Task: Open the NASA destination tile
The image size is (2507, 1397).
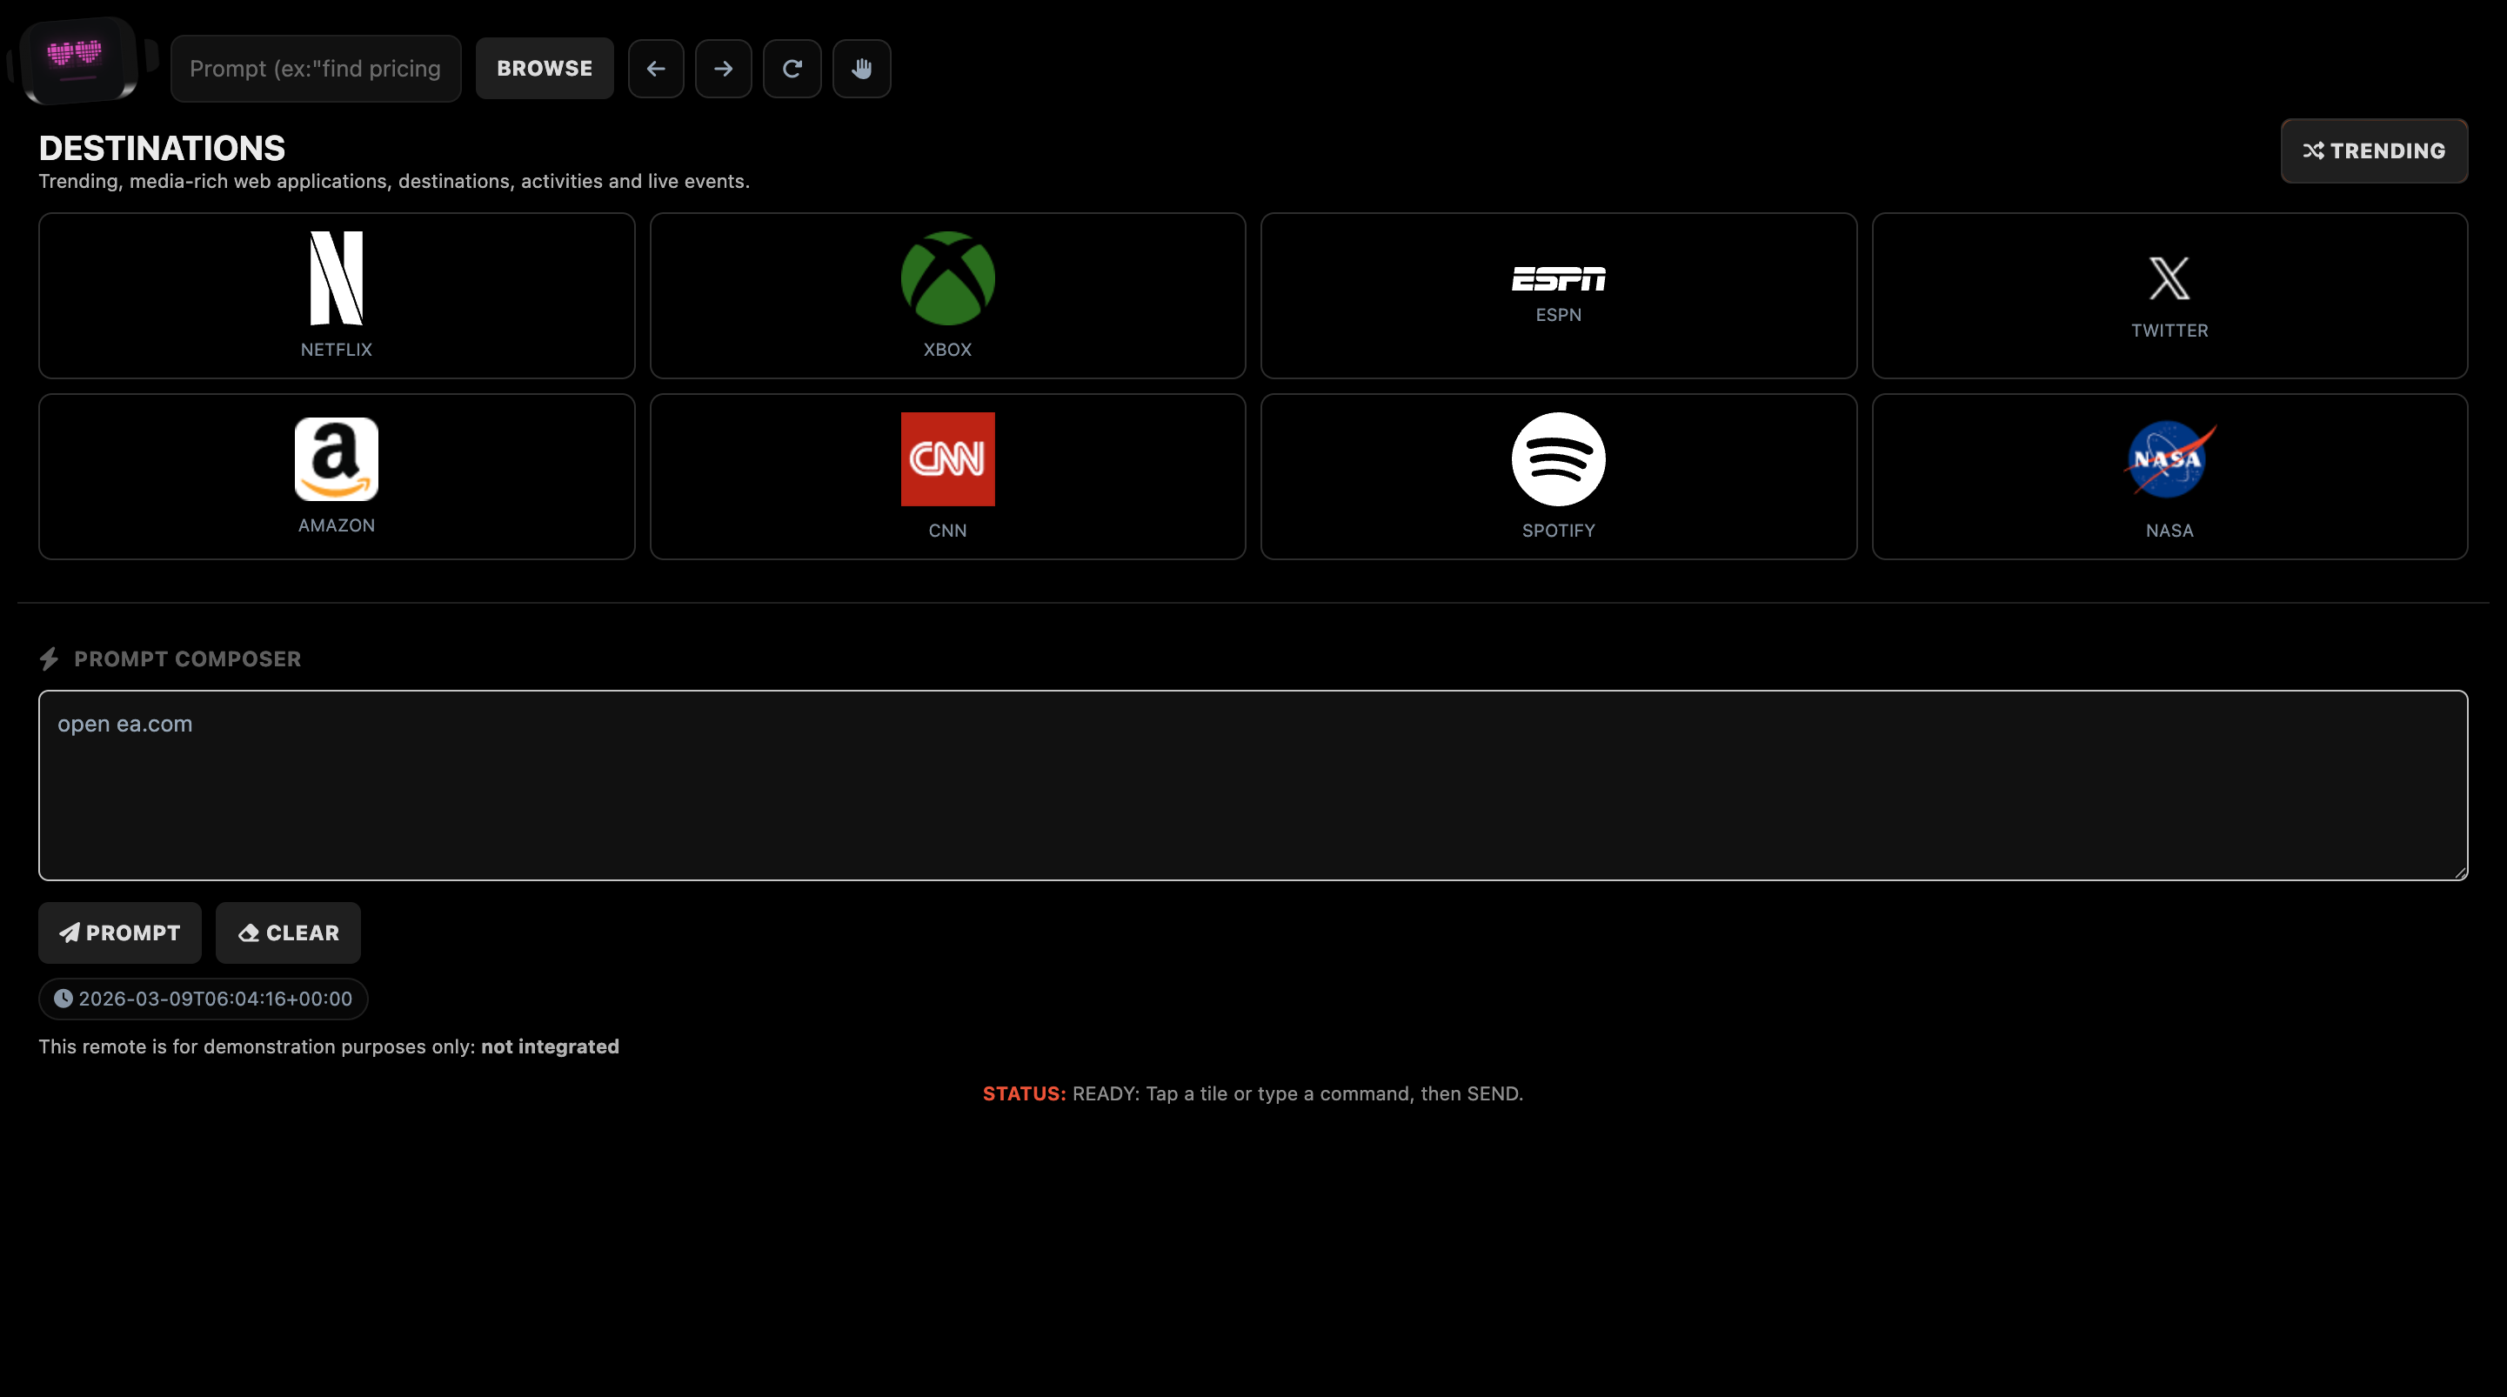Action: (2169, 476)
